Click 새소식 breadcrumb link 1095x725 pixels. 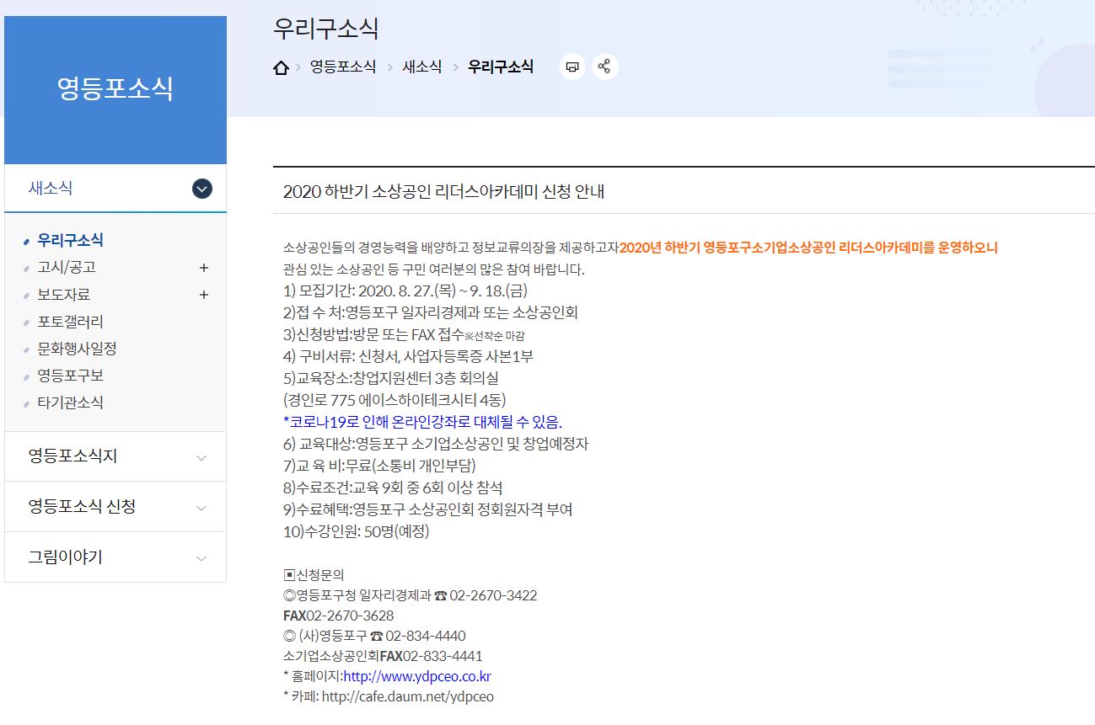tap(422, 67)
